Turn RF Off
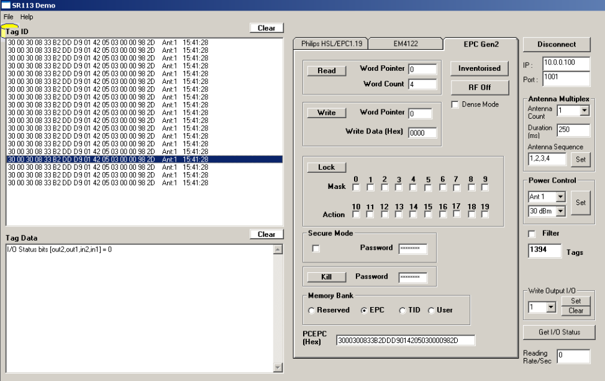Image resolution: width=605 pixels, height=381 pixels. click(480, 88)
